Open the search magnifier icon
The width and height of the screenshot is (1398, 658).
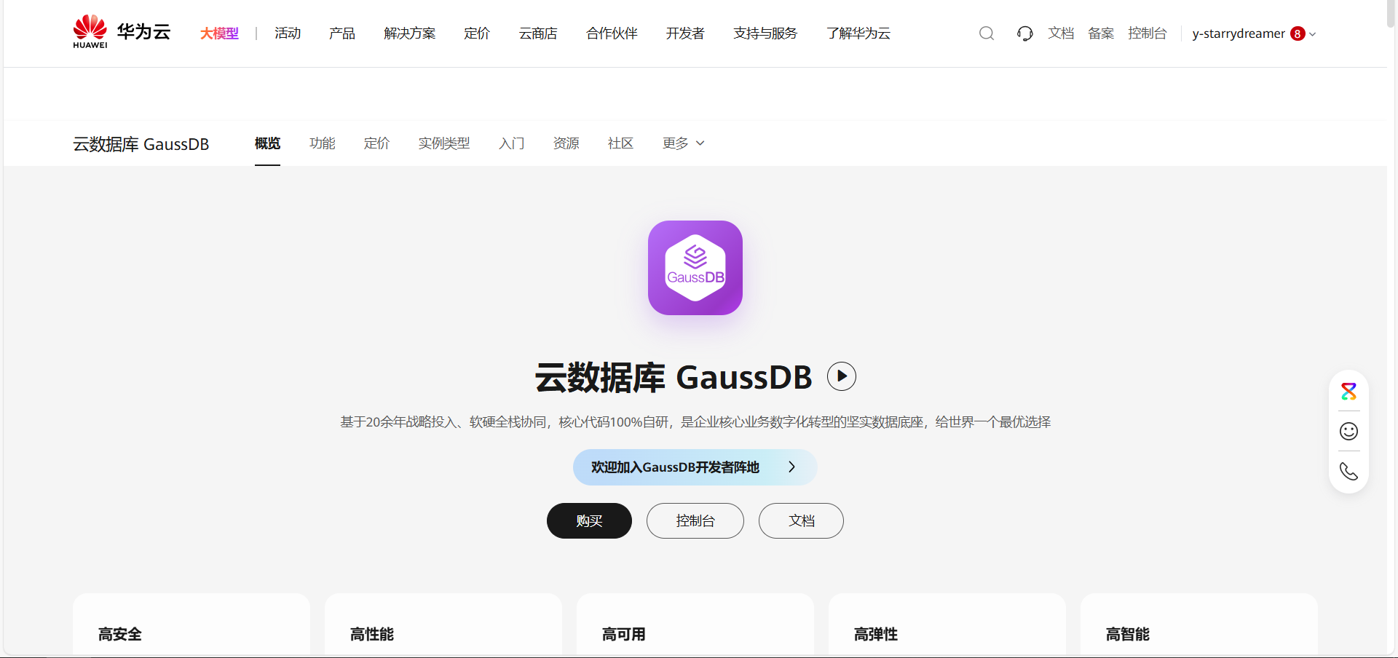[x=987, y=33]
